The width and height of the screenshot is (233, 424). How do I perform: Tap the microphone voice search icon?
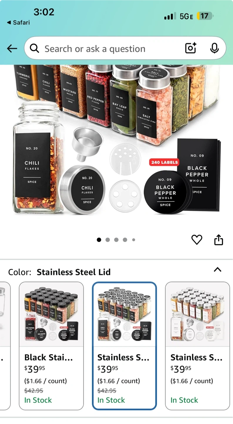coord(214,48)
